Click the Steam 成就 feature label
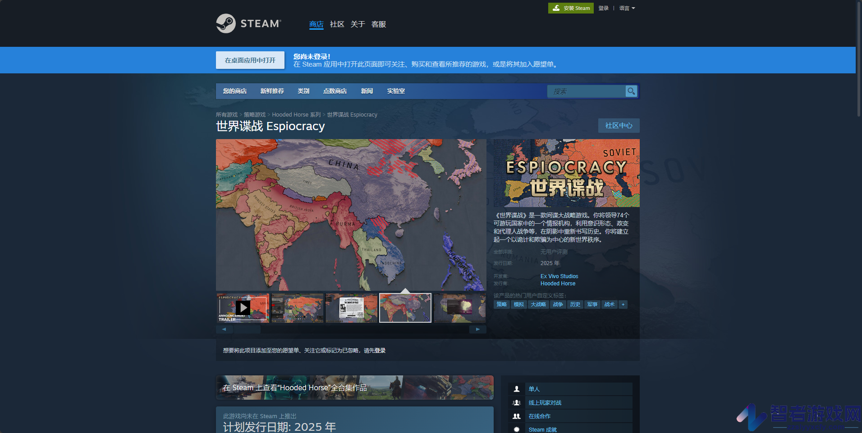The height and width of the screenshot is (433, 862). coord(543,430)
